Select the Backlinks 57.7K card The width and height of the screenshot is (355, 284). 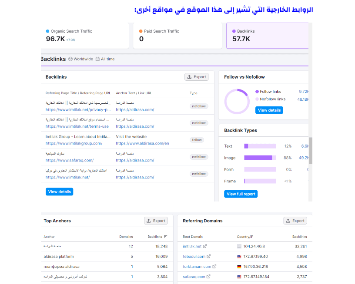pos(268,36)
